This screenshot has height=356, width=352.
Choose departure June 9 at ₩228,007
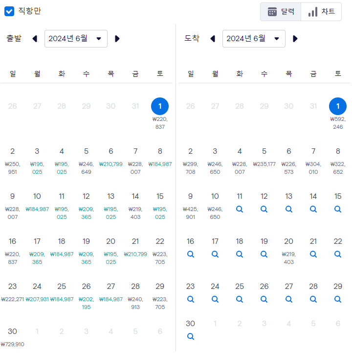pyautogui.click(x=12, y=206)
